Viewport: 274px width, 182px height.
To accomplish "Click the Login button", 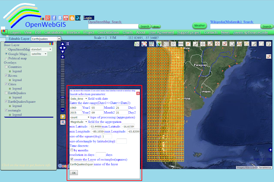I will (x=89, y=18).
